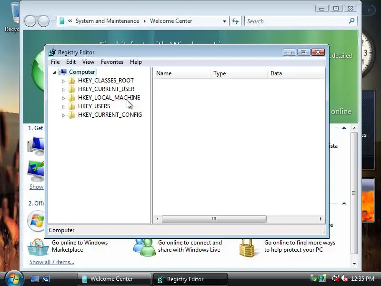Viewport: 381px width, 286px height.
Task: Click the muted volume tray icon
Action: 344,278
